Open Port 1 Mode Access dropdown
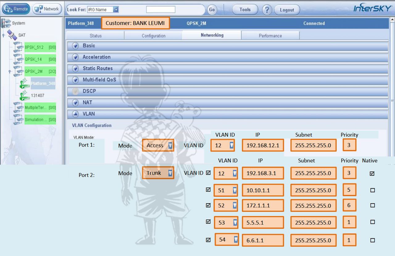Viewport: 395px width, 256px height. click(170, 146)
